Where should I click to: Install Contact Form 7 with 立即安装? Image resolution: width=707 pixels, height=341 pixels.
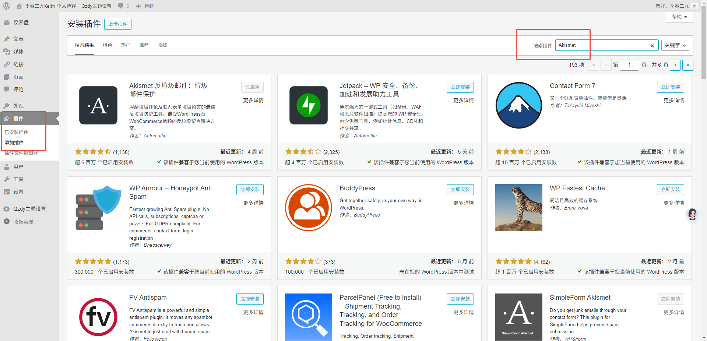click(671, 87)
